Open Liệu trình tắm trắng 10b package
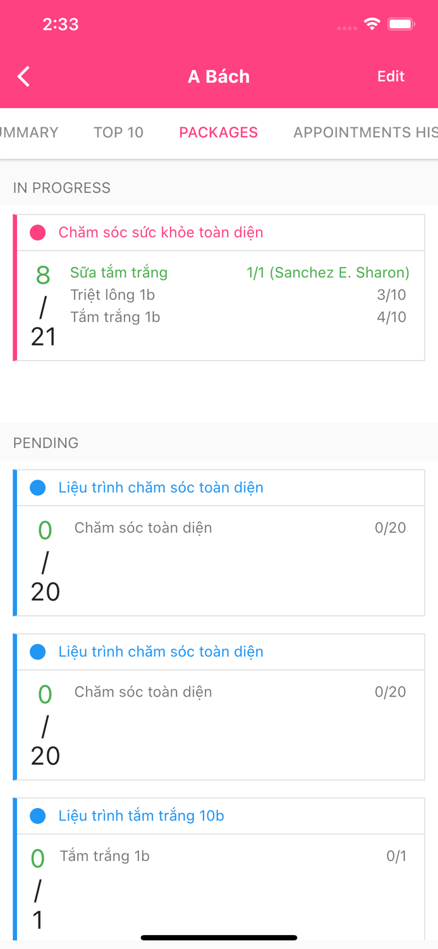The width and height of the screenshot is (438, 949). [141, 816]
